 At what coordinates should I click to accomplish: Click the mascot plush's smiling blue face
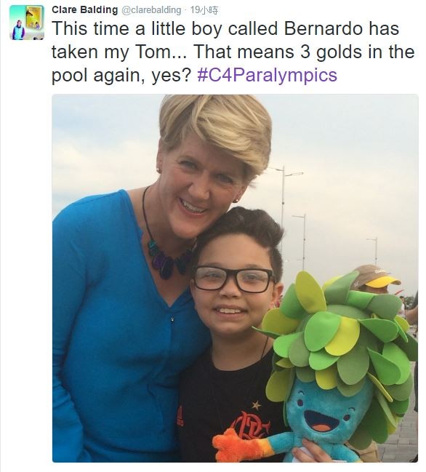pyautogui.click(x=323, y=412)
